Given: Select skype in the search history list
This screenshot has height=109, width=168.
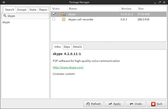Looking at the screenshot, I should 6,22.
